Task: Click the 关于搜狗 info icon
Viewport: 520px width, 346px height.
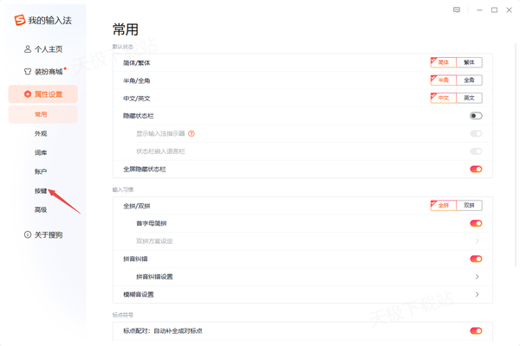Action: tap(28, 234)
